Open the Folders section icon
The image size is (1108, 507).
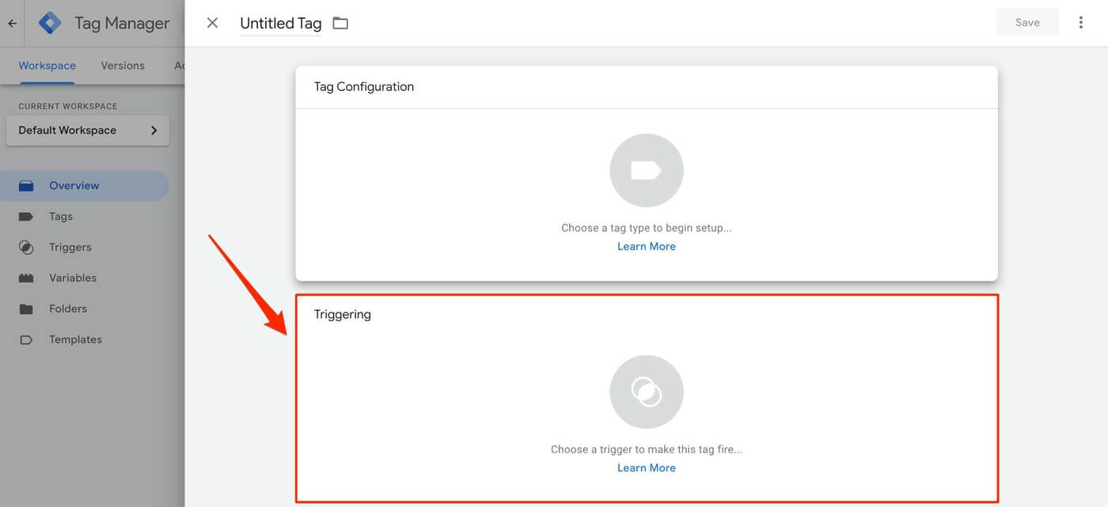click(26, 308)
